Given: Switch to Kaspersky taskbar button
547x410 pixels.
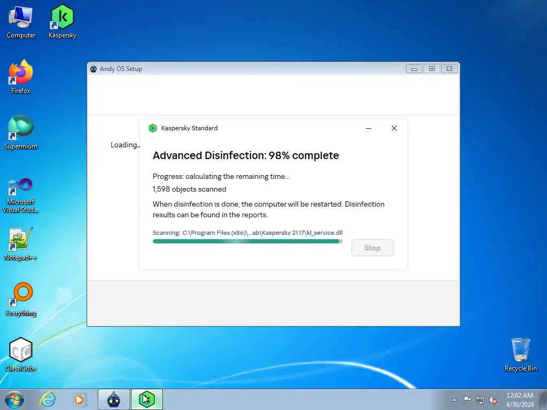Looking at the screenshot, I should pos(147,399).
